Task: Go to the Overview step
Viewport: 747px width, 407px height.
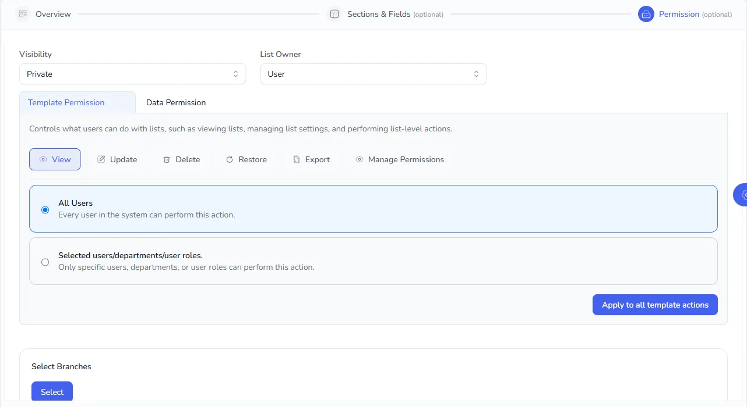Action: coord(53,14)
